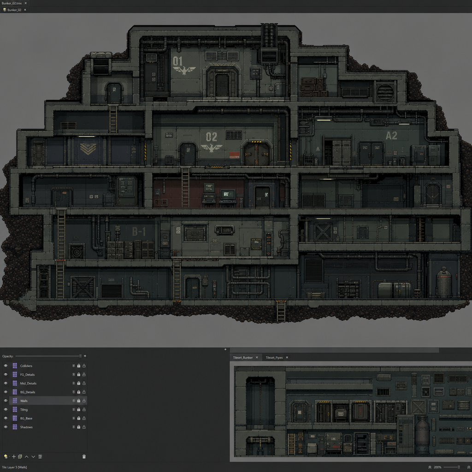
Task: Click the outlined lock icon on the Walls row
Action: tap(84, 401)
